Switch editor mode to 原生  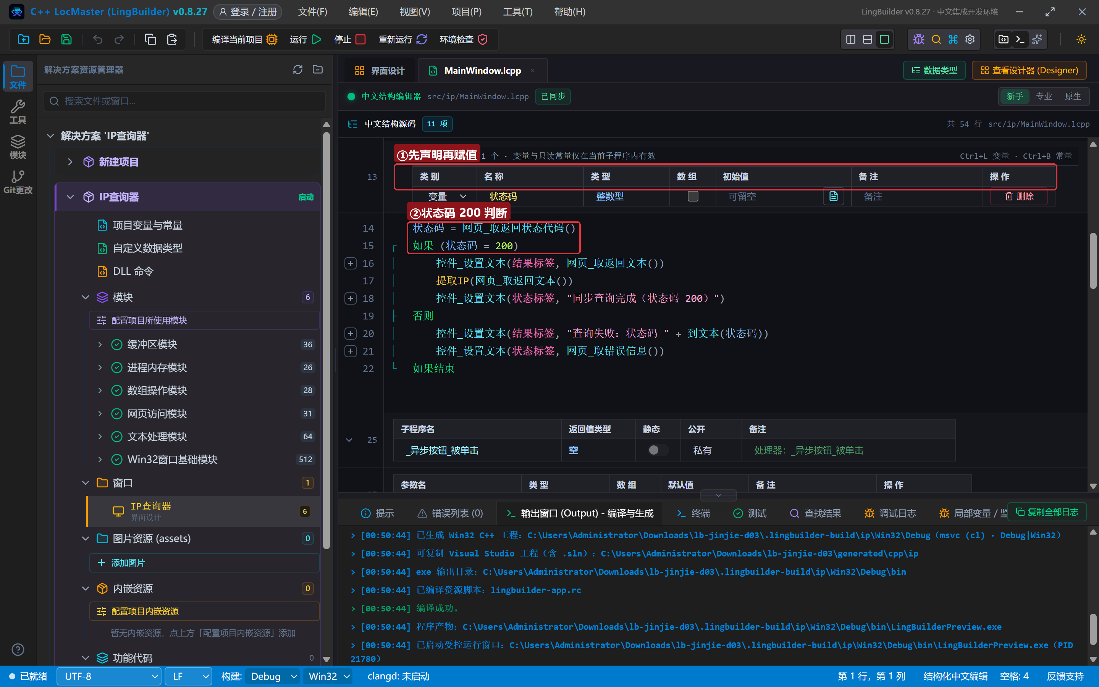(x=1073, y=96)
